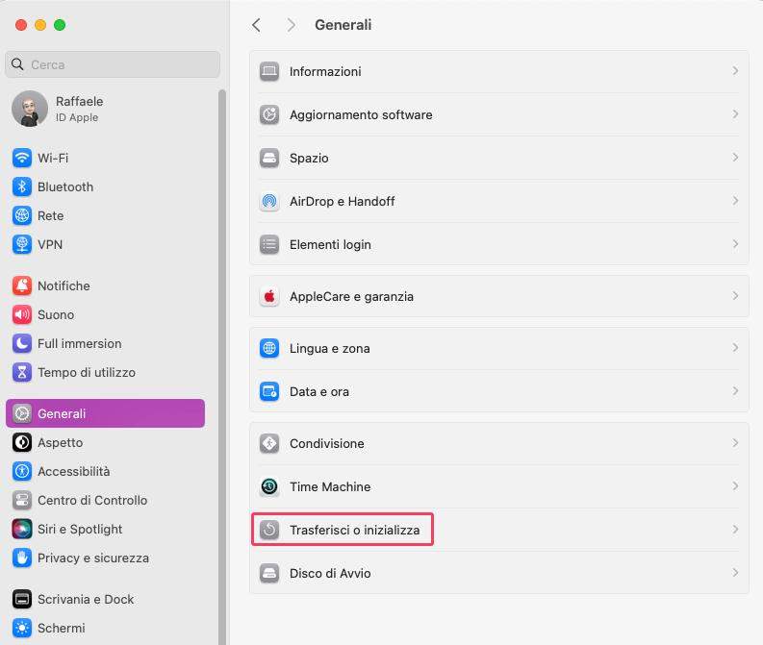Click the Spazio disk icon

(x=269, y=158)
